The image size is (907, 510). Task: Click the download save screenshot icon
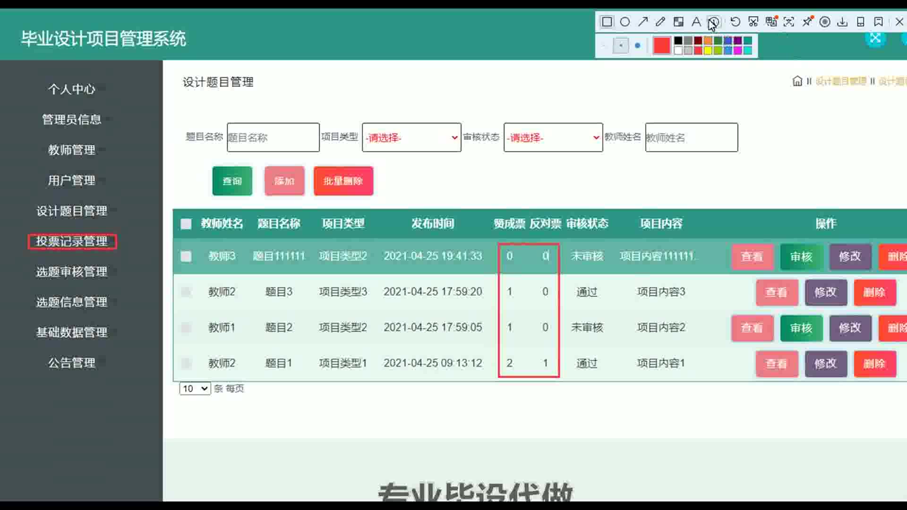pos(842,22)
